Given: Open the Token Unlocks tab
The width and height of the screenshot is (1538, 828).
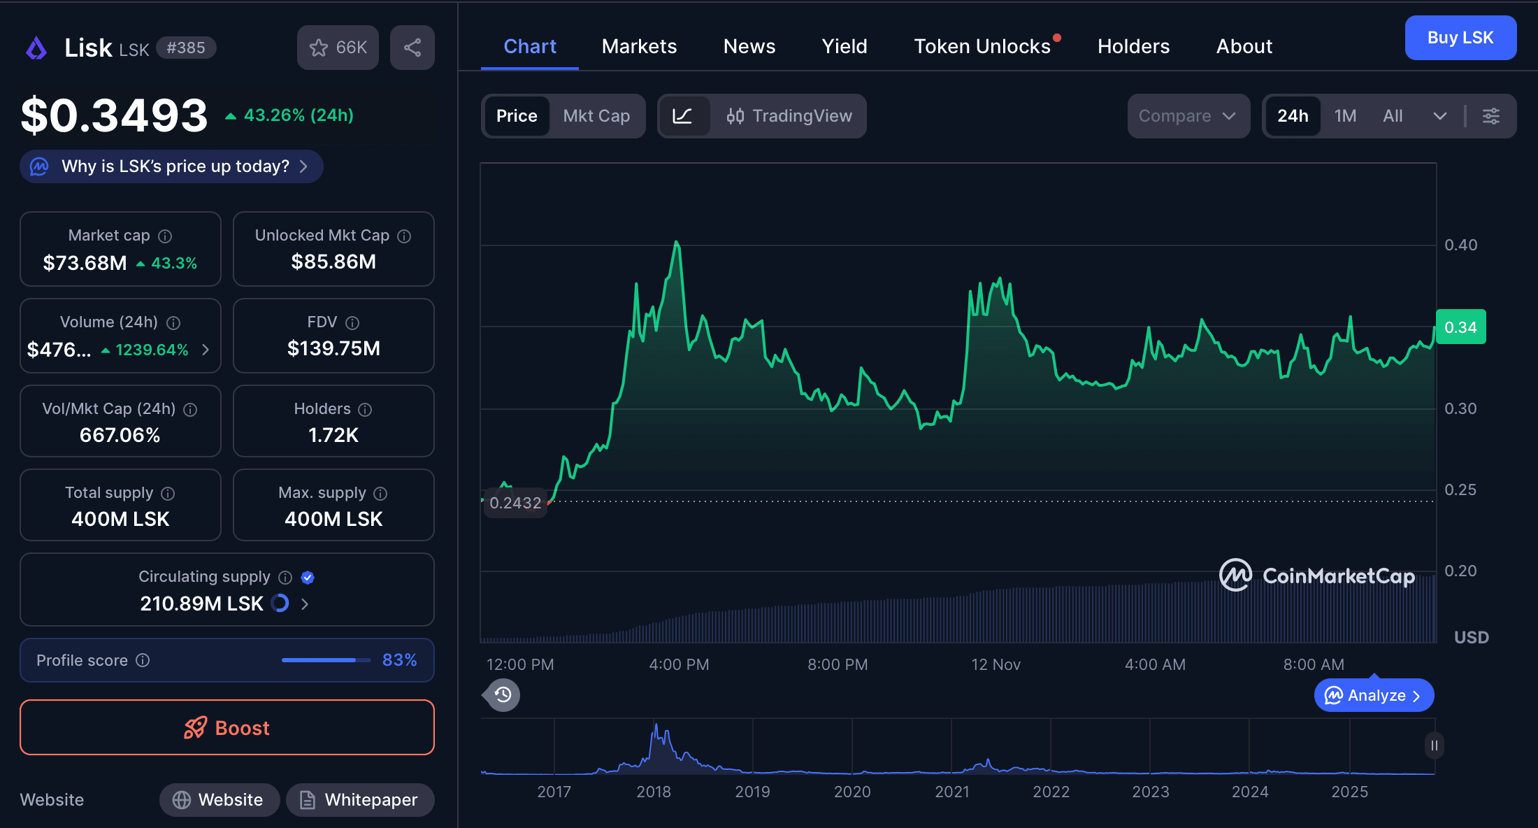Looking at the screenshot, I should (x=982, y=46).
